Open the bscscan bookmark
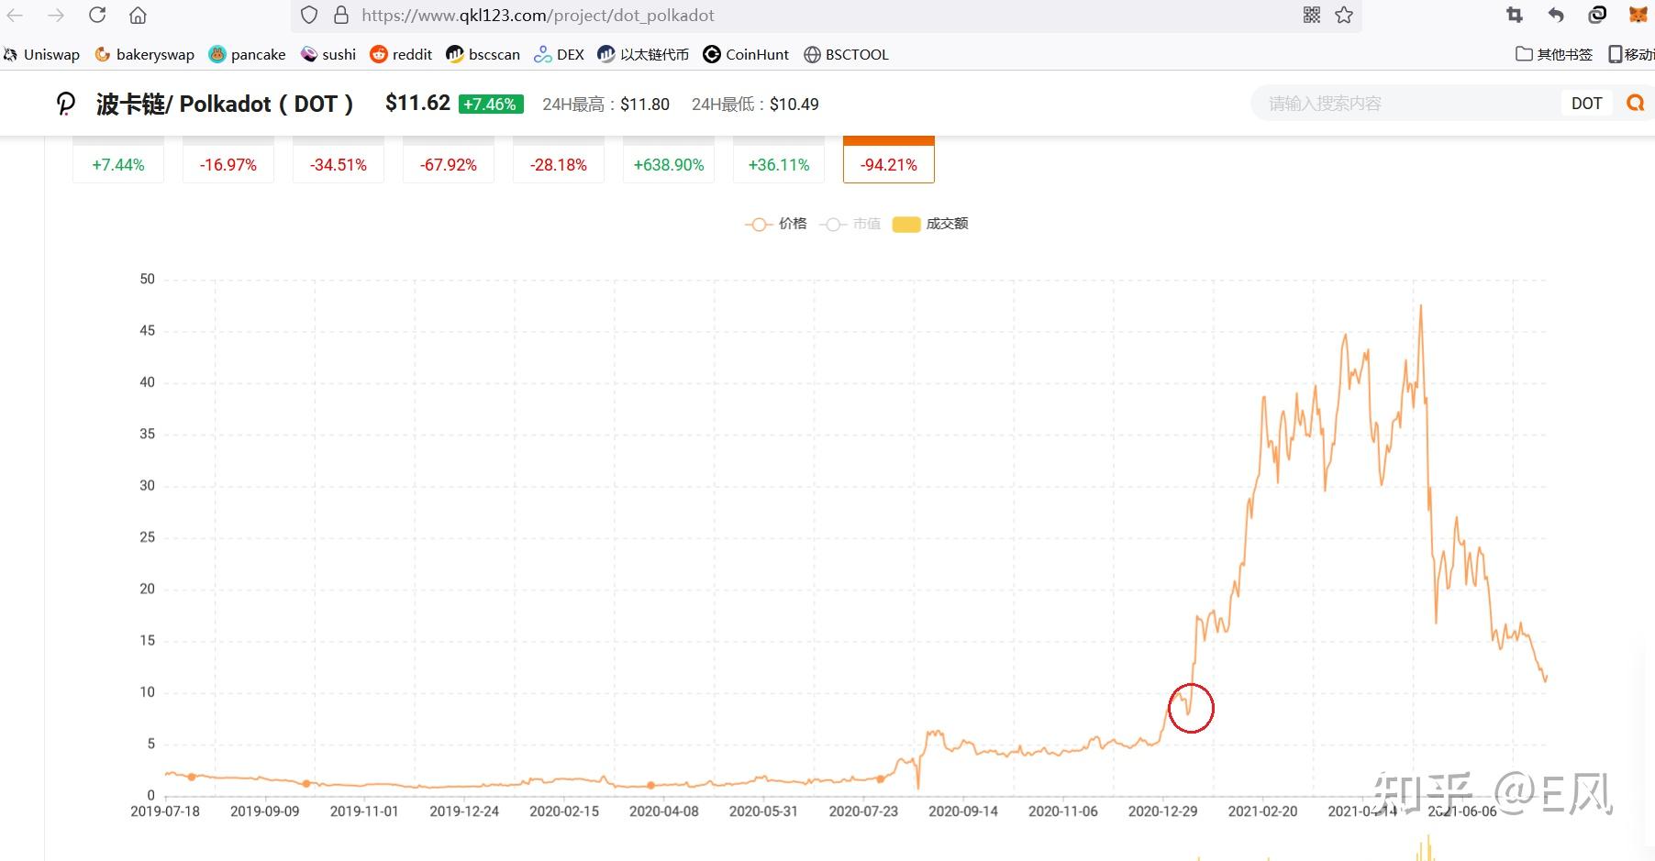 (483, 54)
